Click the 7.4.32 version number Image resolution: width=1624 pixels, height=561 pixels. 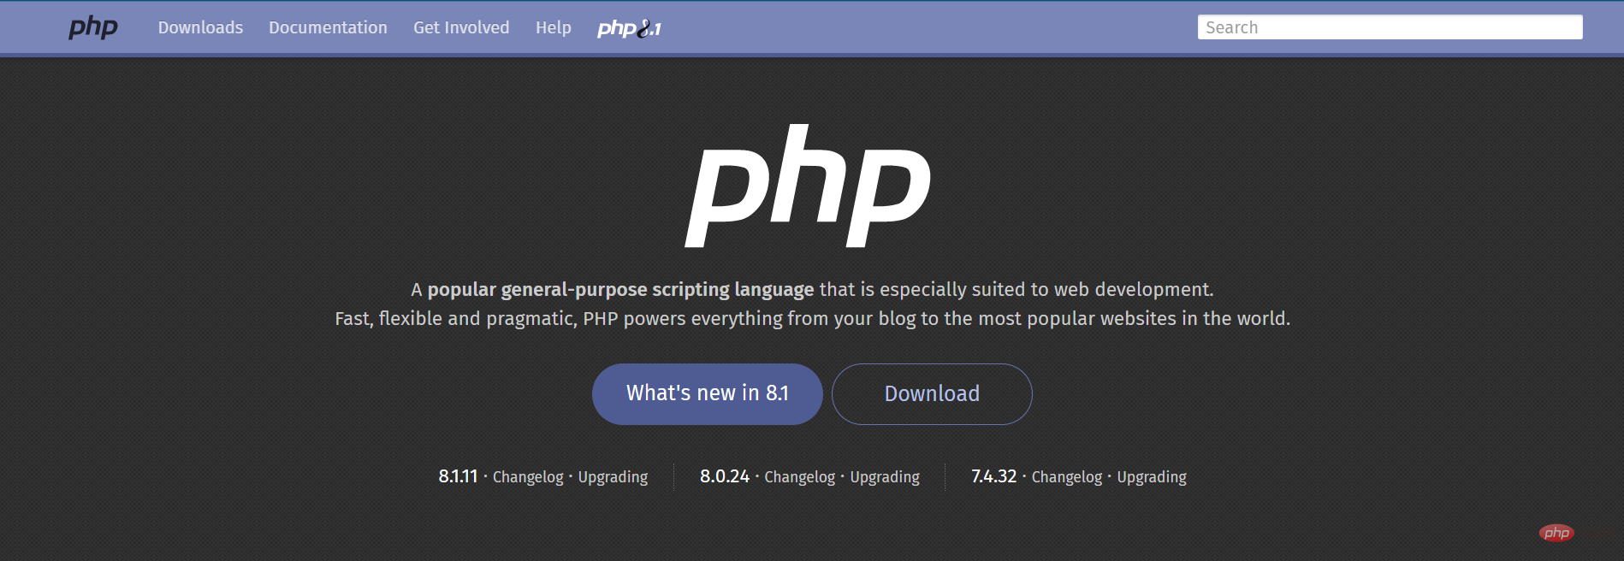993,476
